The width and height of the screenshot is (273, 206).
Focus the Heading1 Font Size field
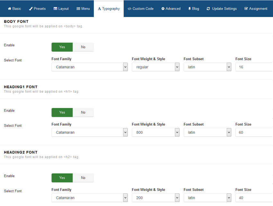click(x=254, y=132)
